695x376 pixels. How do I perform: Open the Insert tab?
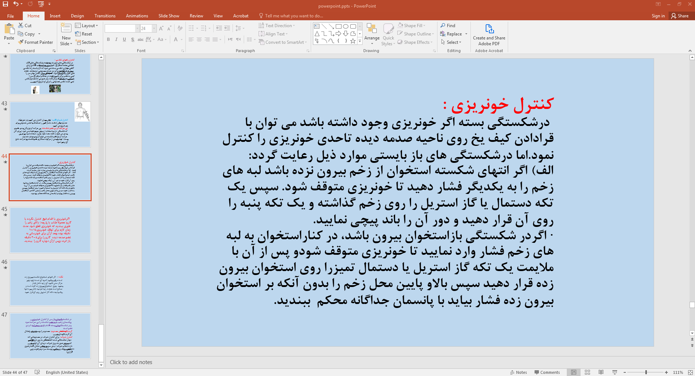click(x=55, y=16)
